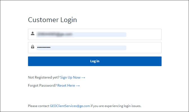Screen dimensions: 189x112
Task: Open the Sign Up Now link
Action: (x=70, y=78)
